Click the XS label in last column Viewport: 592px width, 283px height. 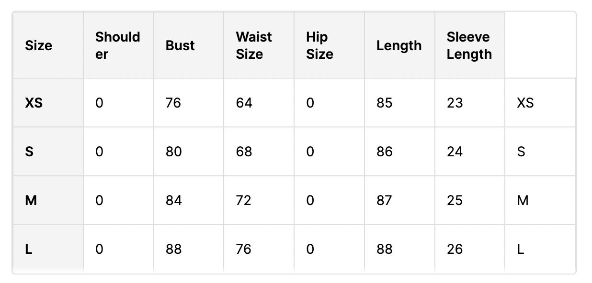(x=525, y=103)
